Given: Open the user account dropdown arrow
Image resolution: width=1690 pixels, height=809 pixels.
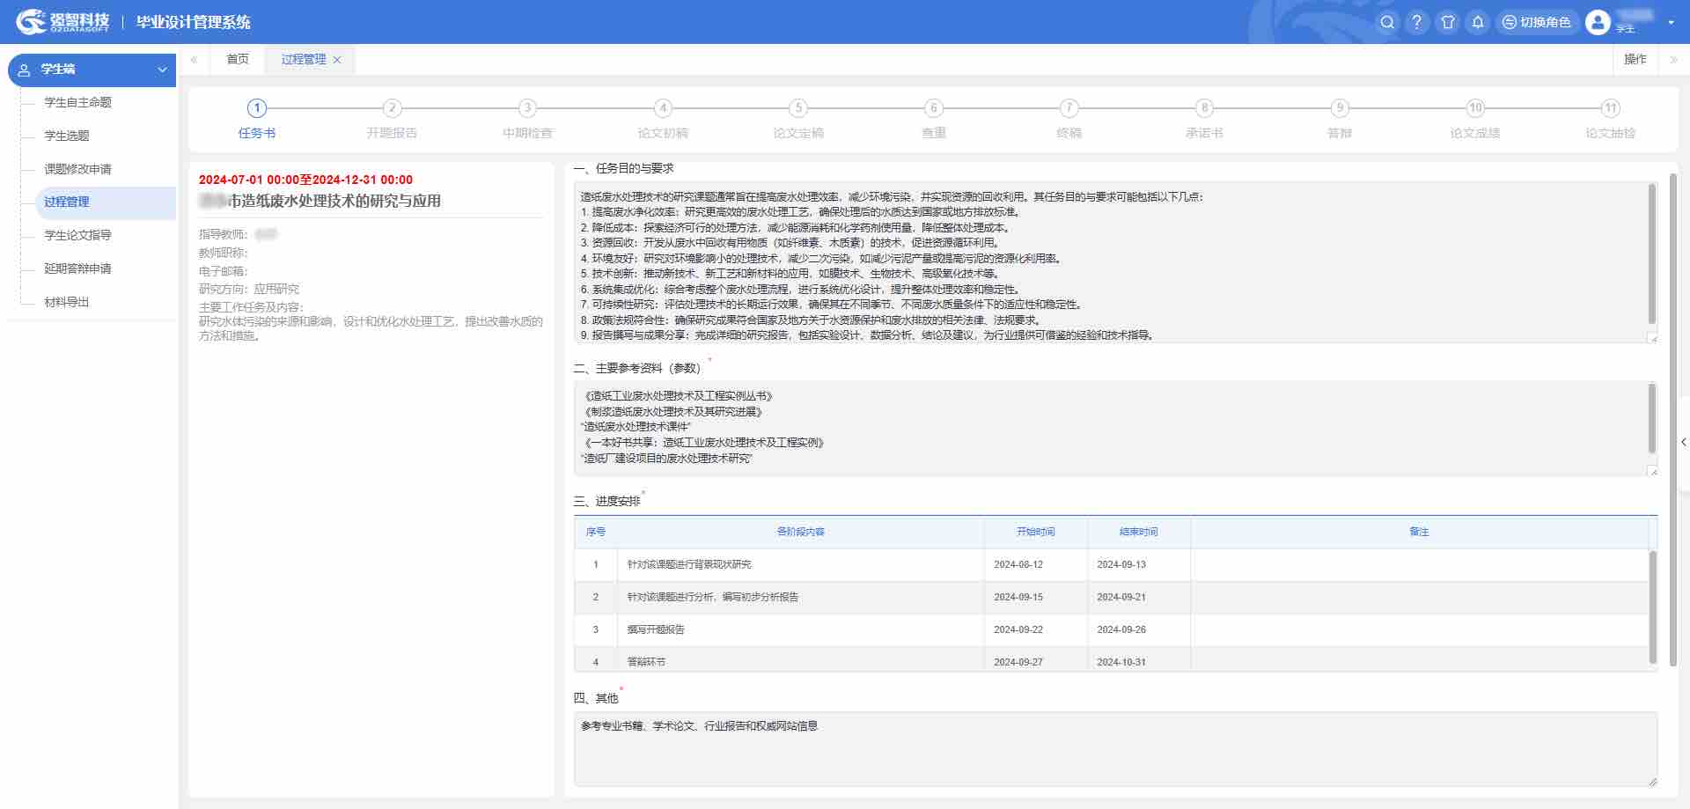Looking at the screenshot, I should 1671,22.
